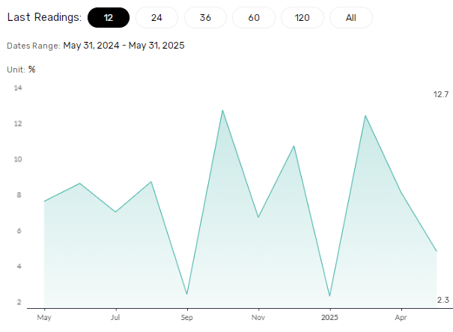Display All readings
Viewport: 453px width, 332px height.
351,18
